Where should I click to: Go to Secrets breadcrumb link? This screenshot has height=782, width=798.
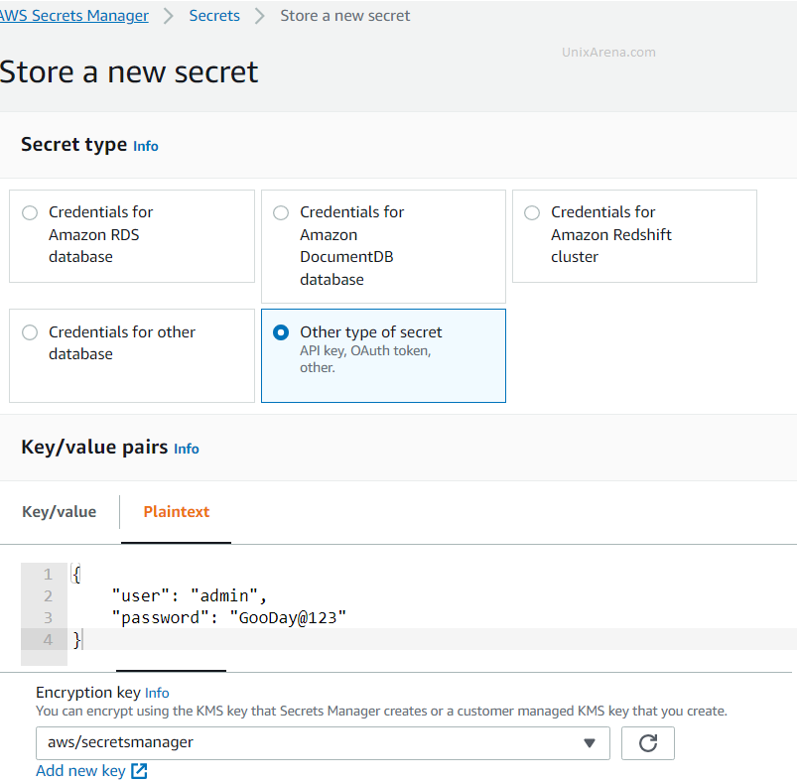pyautogui.click(x=214, y=16)
